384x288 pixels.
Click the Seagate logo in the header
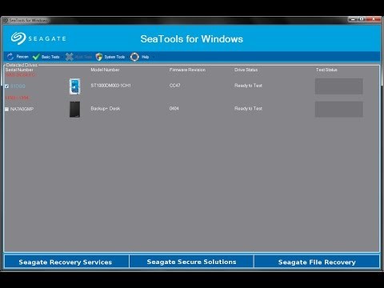[x=38, y=38]
